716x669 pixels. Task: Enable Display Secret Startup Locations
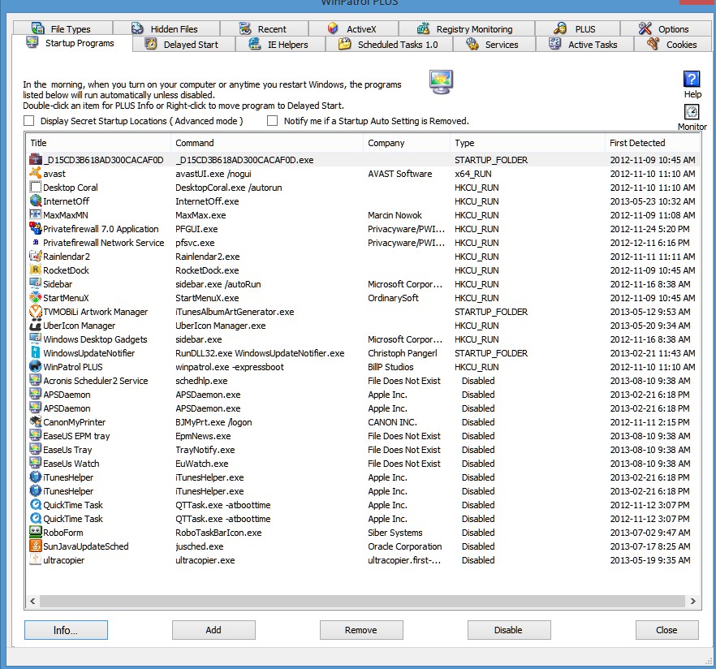point(28,120)
